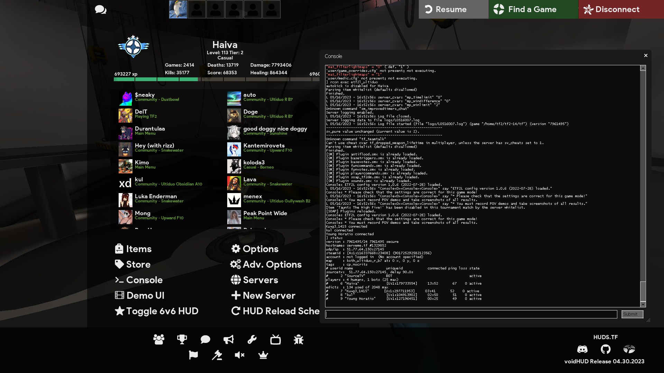664x373 pixels.
Task: Open the Servers browser
Action: 254,280
